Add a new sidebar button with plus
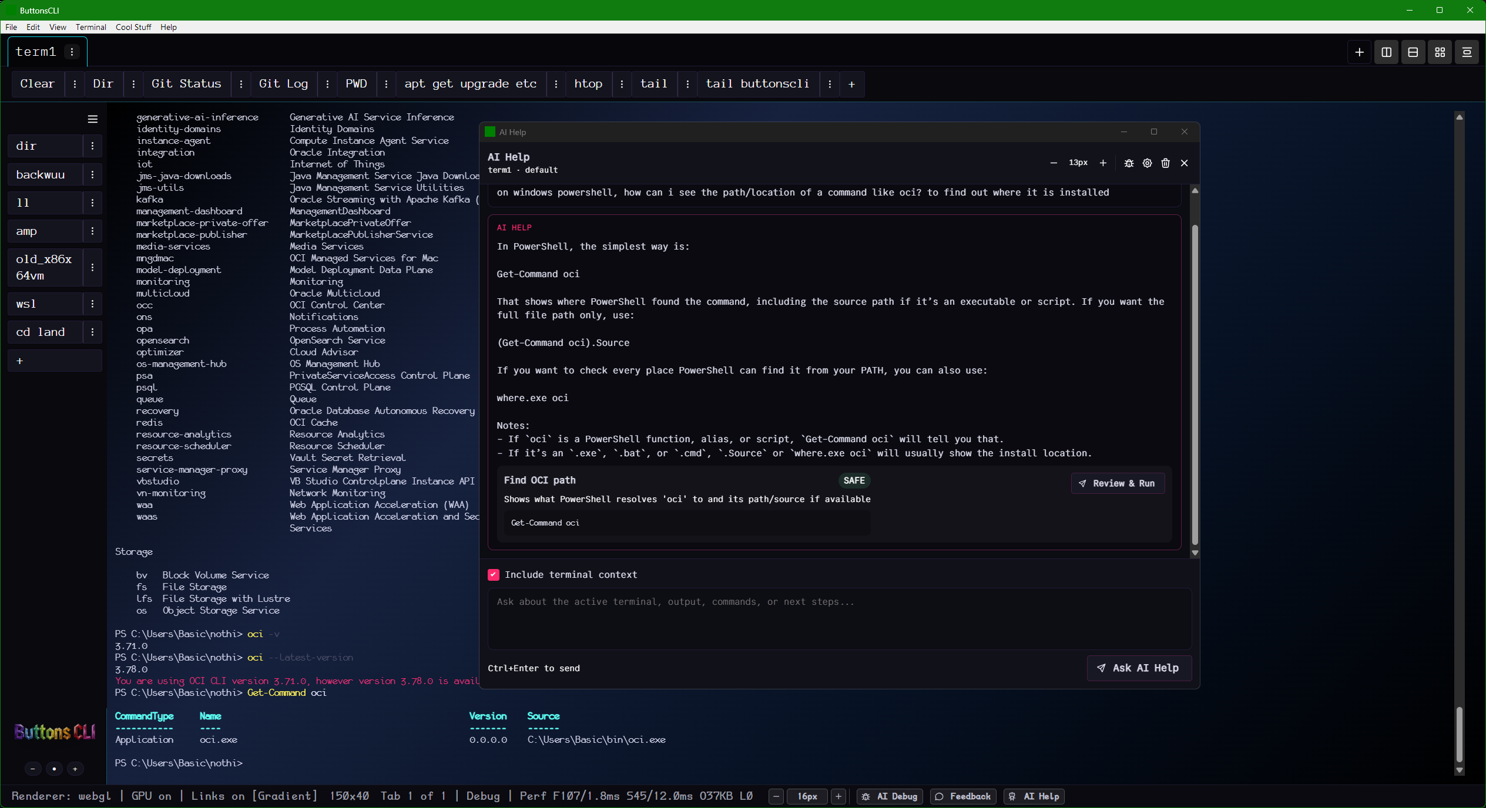This screenshot has height=808, width=1486. (x=55, y=361)
